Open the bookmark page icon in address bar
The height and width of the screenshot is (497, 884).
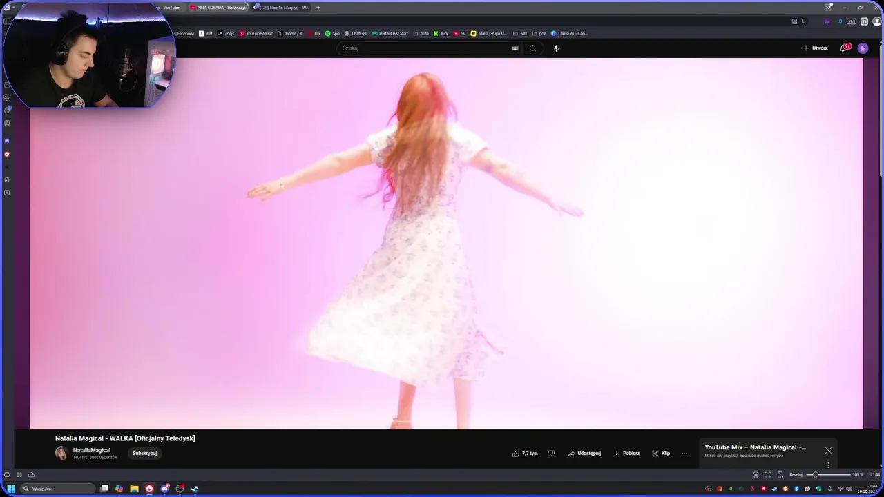coord(803,21)
